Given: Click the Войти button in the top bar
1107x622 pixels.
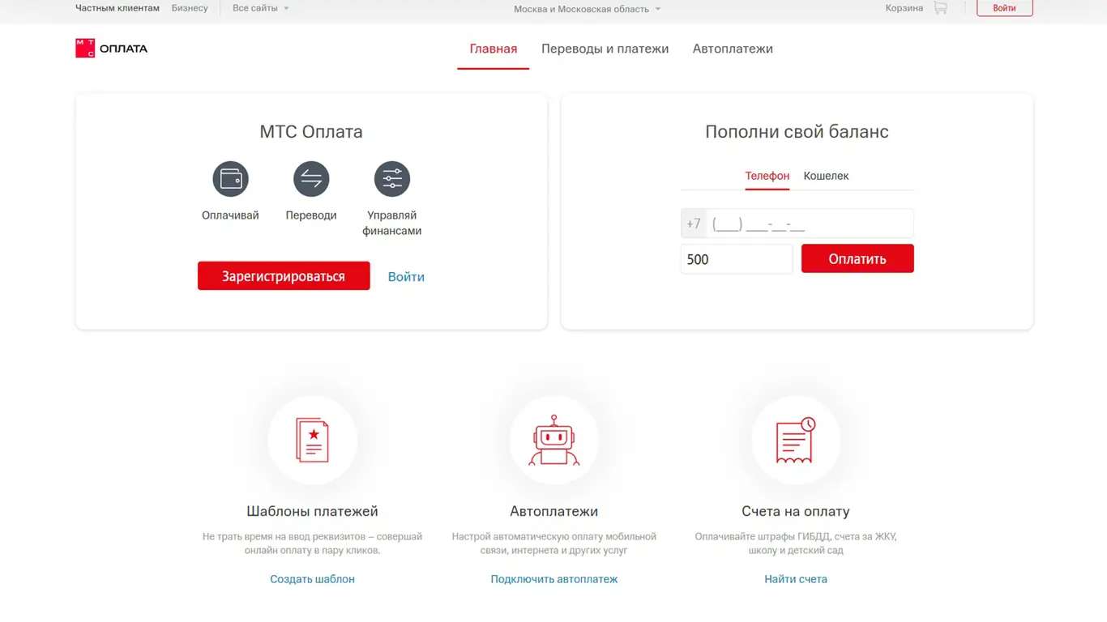Looking at the screenshot, I should [x=1005, y=8].
